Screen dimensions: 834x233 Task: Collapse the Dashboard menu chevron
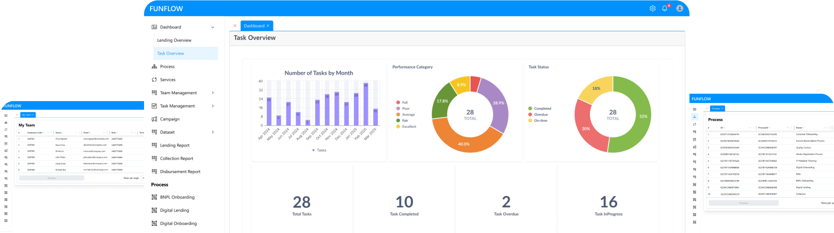click(x=213, y=27)
